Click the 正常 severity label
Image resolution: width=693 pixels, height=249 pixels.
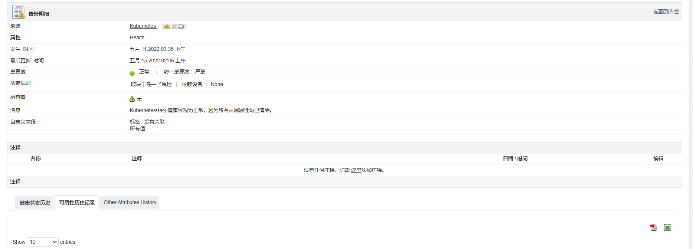coord(144,72)
